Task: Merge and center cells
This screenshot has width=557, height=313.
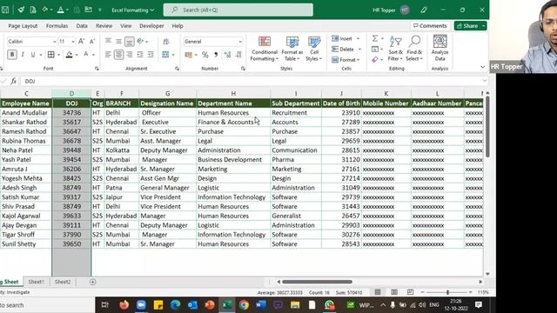Action: pyautogui.click(x=165, y=55)
